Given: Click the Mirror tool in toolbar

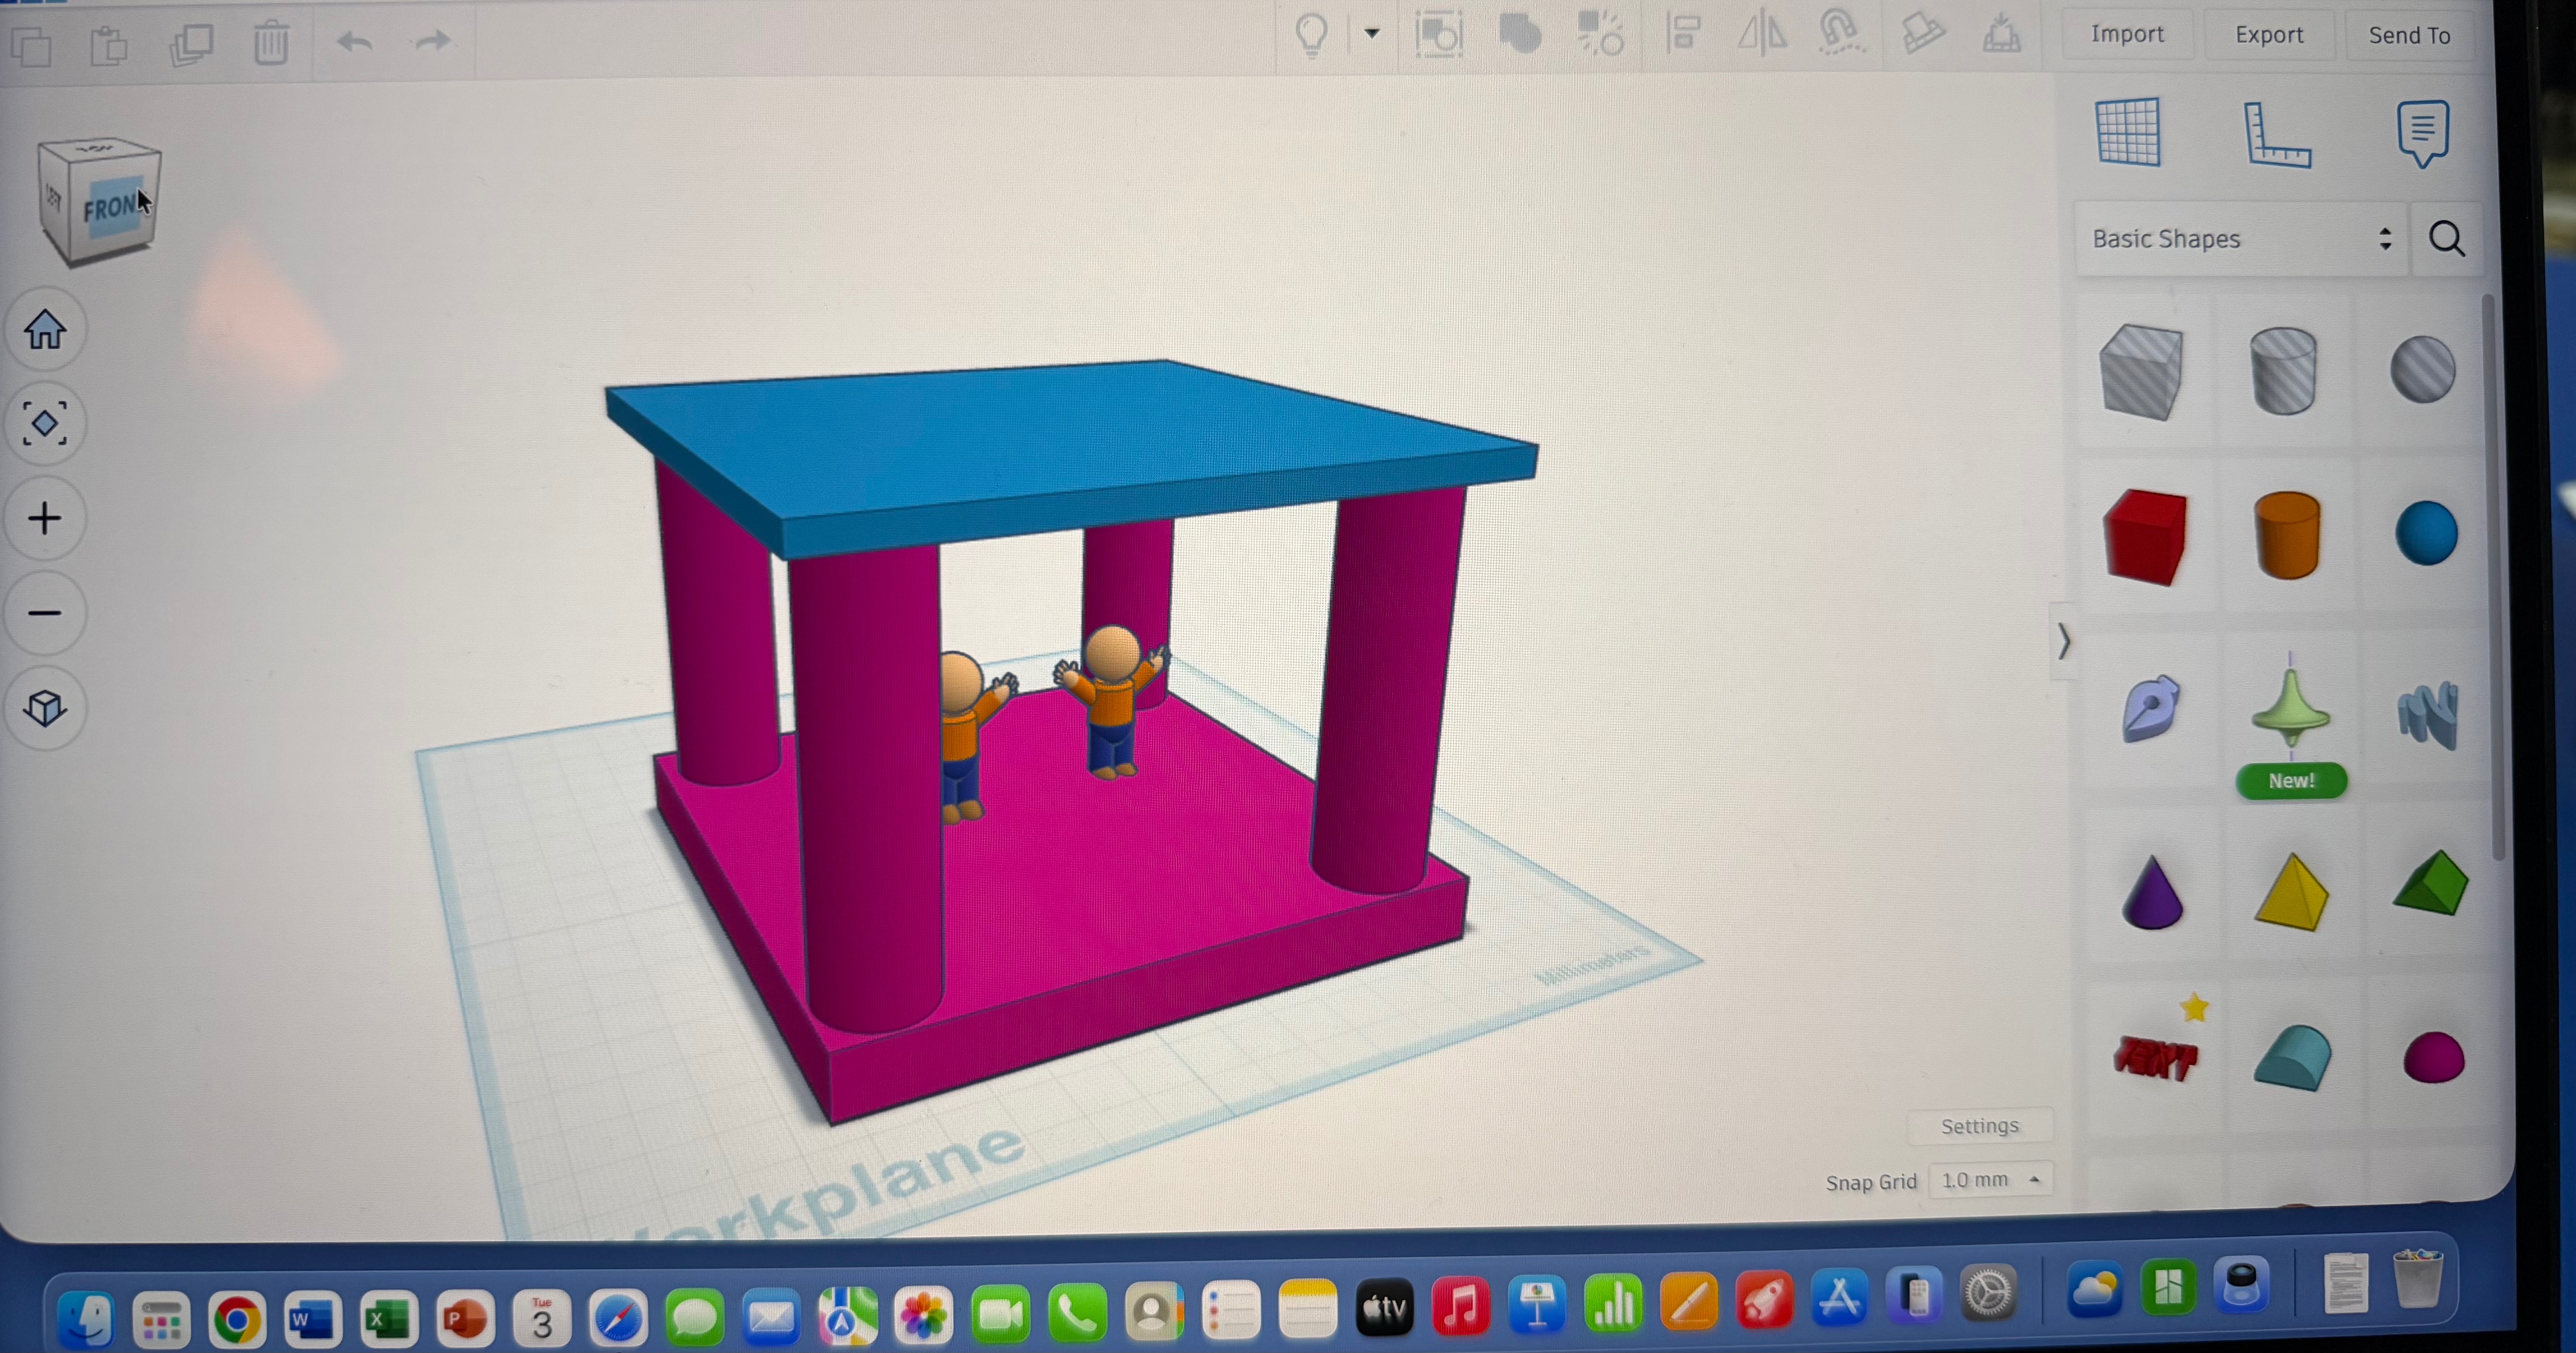Looking at the screenshot, I should point(1762,34).
